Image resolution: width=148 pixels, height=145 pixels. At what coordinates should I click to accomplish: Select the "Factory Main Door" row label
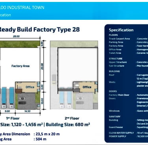click(119, 95)
